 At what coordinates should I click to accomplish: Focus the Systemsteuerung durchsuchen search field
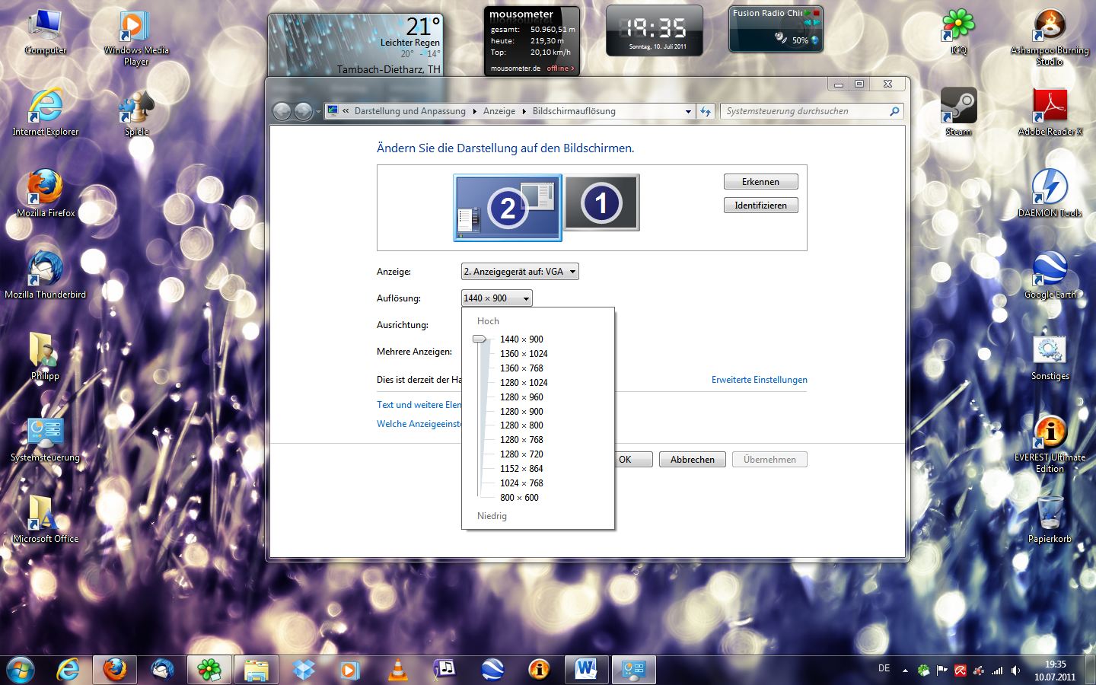805,111
